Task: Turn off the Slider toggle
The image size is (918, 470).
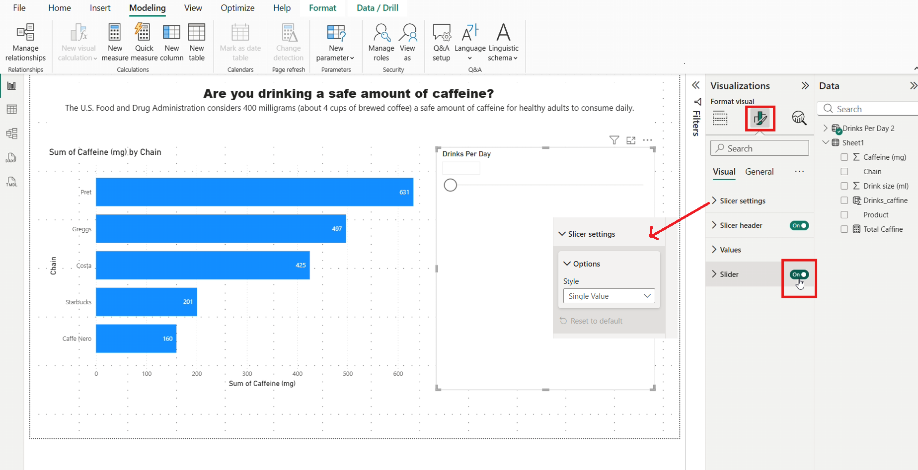Action: coord(799,274)
